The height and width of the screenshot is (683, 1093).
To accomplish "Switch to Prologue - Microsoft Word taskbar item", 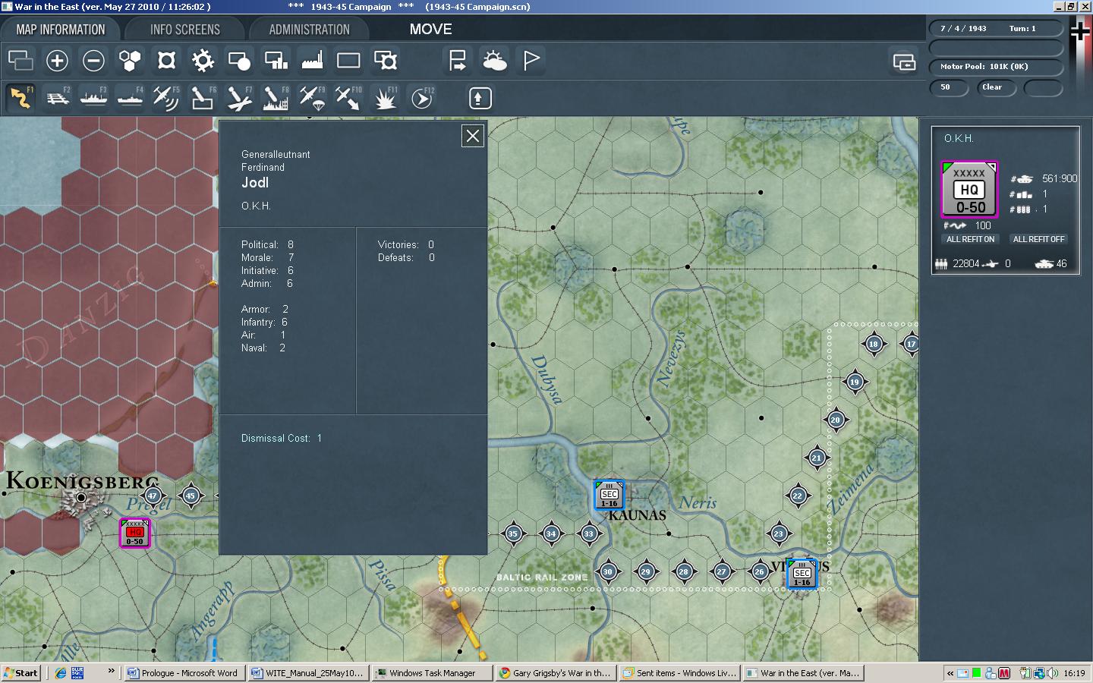I will coord(184,672).
